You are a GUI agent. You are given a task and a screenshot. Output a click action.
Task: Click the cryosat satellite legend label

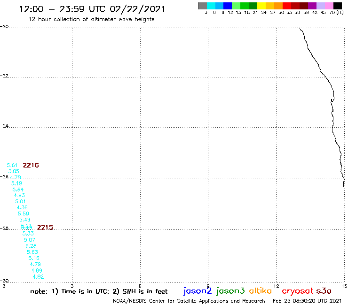[298, 291]
